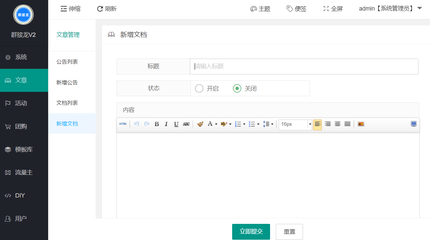Open highlight color dropdown arrow
This screenshot has height=240, width=430.
point(230,124)
